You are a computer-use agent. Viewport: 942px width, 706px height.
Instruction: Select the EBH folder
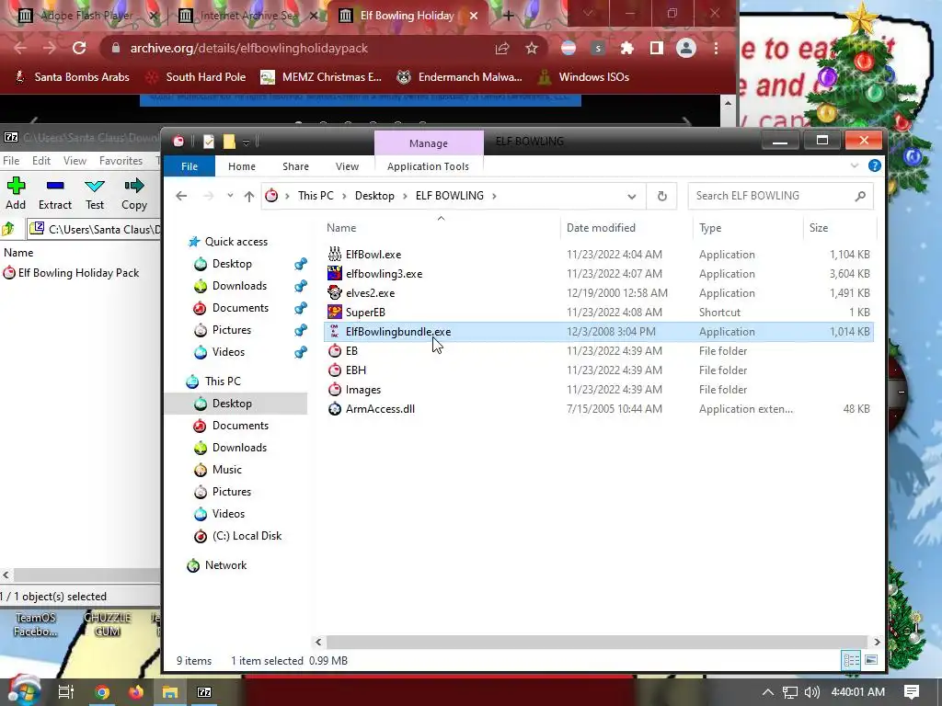click(x=356, y=370)
